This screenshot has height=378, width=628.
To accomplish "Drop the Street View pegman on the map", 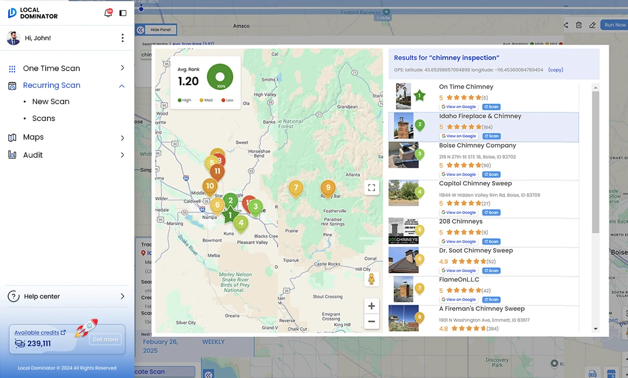I will tap(372, 279).
